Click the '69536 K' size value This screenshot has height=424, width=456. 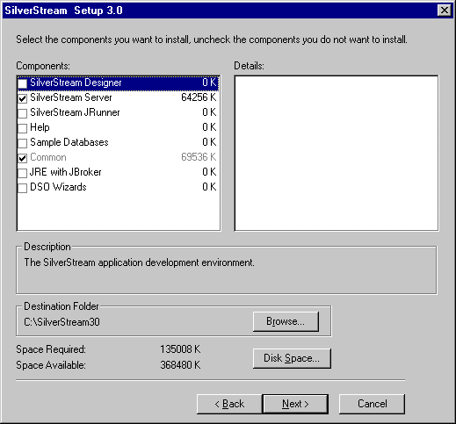pos(199,157)
